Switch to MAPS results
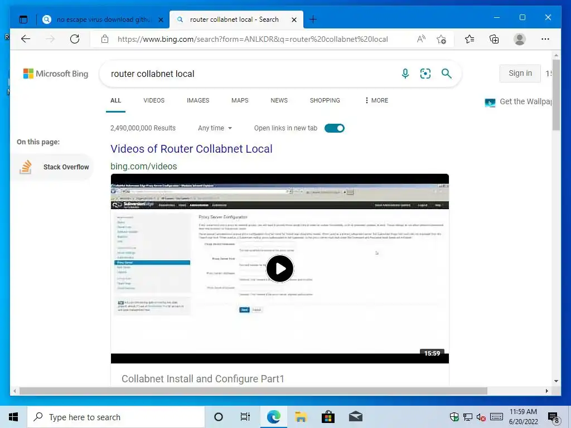The height and width of the screenshot is (428, 571). (240, 100)
